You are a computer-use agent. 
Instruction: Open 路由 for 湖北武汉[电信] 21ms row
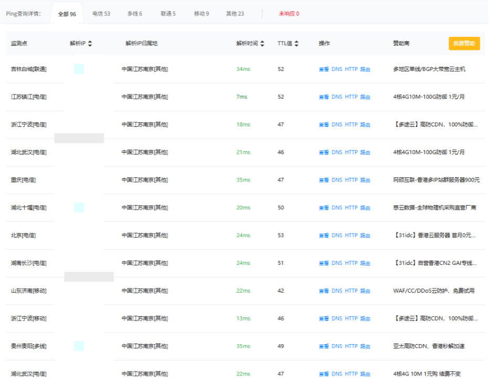coord(365,153)
